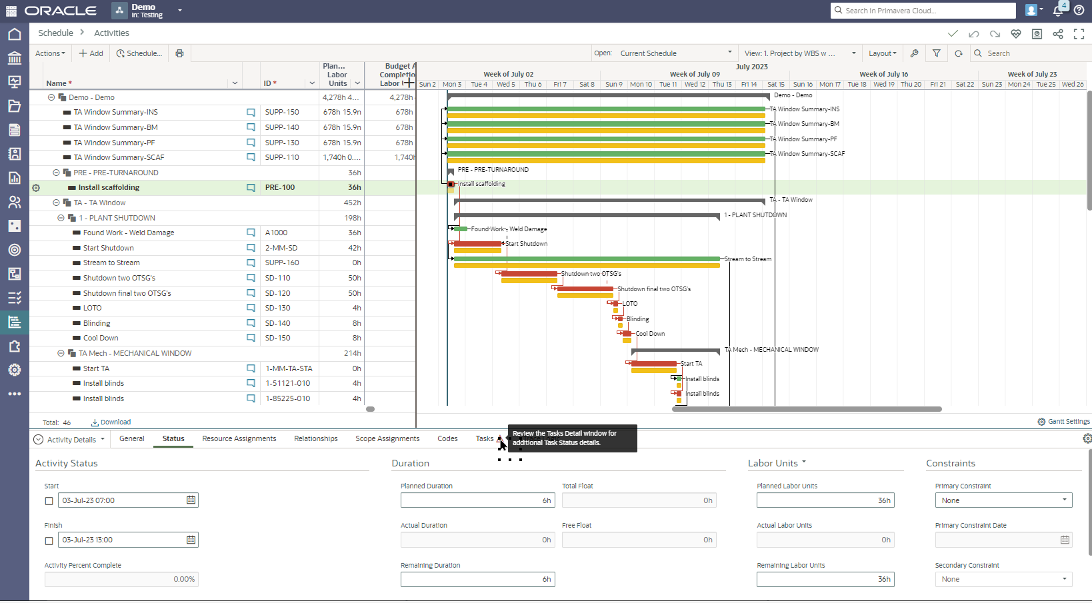The image size is (1092, 603).
Task: Open the Relationships tab
Action: pos(315,438)
